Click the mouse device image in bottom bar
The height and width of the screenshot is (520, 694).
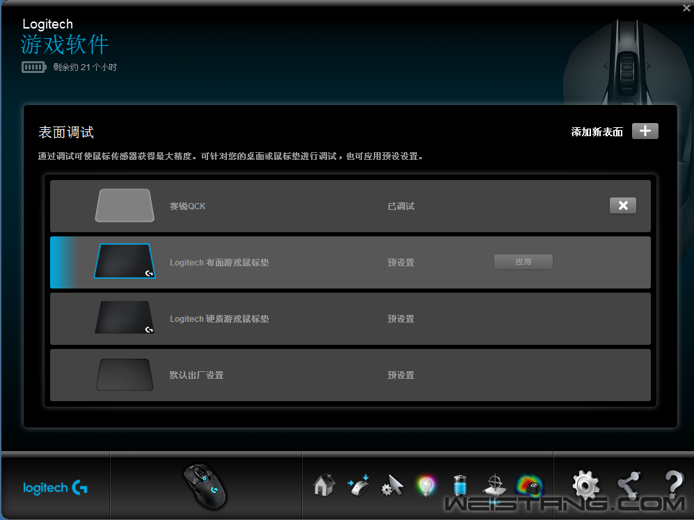pos(205,484)
